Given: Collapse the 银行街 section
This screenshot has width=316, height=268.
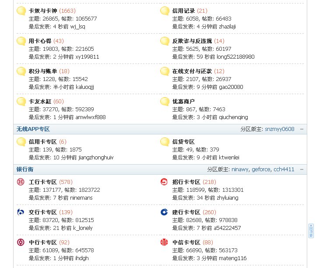Looking at the screenshot, I should click(302, 169).
